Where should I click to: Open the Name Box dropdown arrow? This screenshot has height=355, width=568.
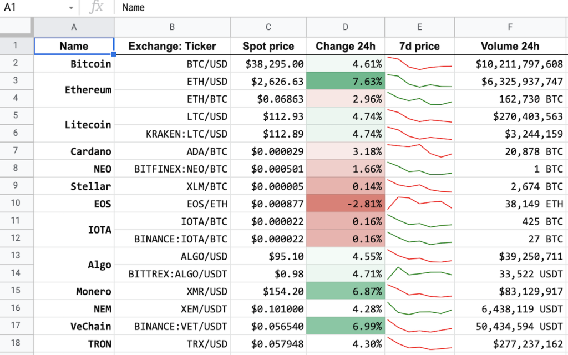point(71,8)
